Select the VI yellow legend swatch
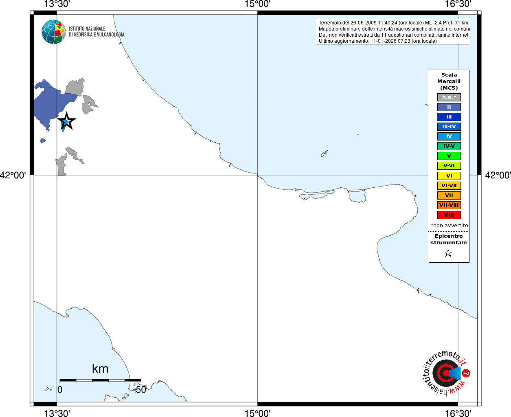The image size is (511, 417). [x=449, y=176]
